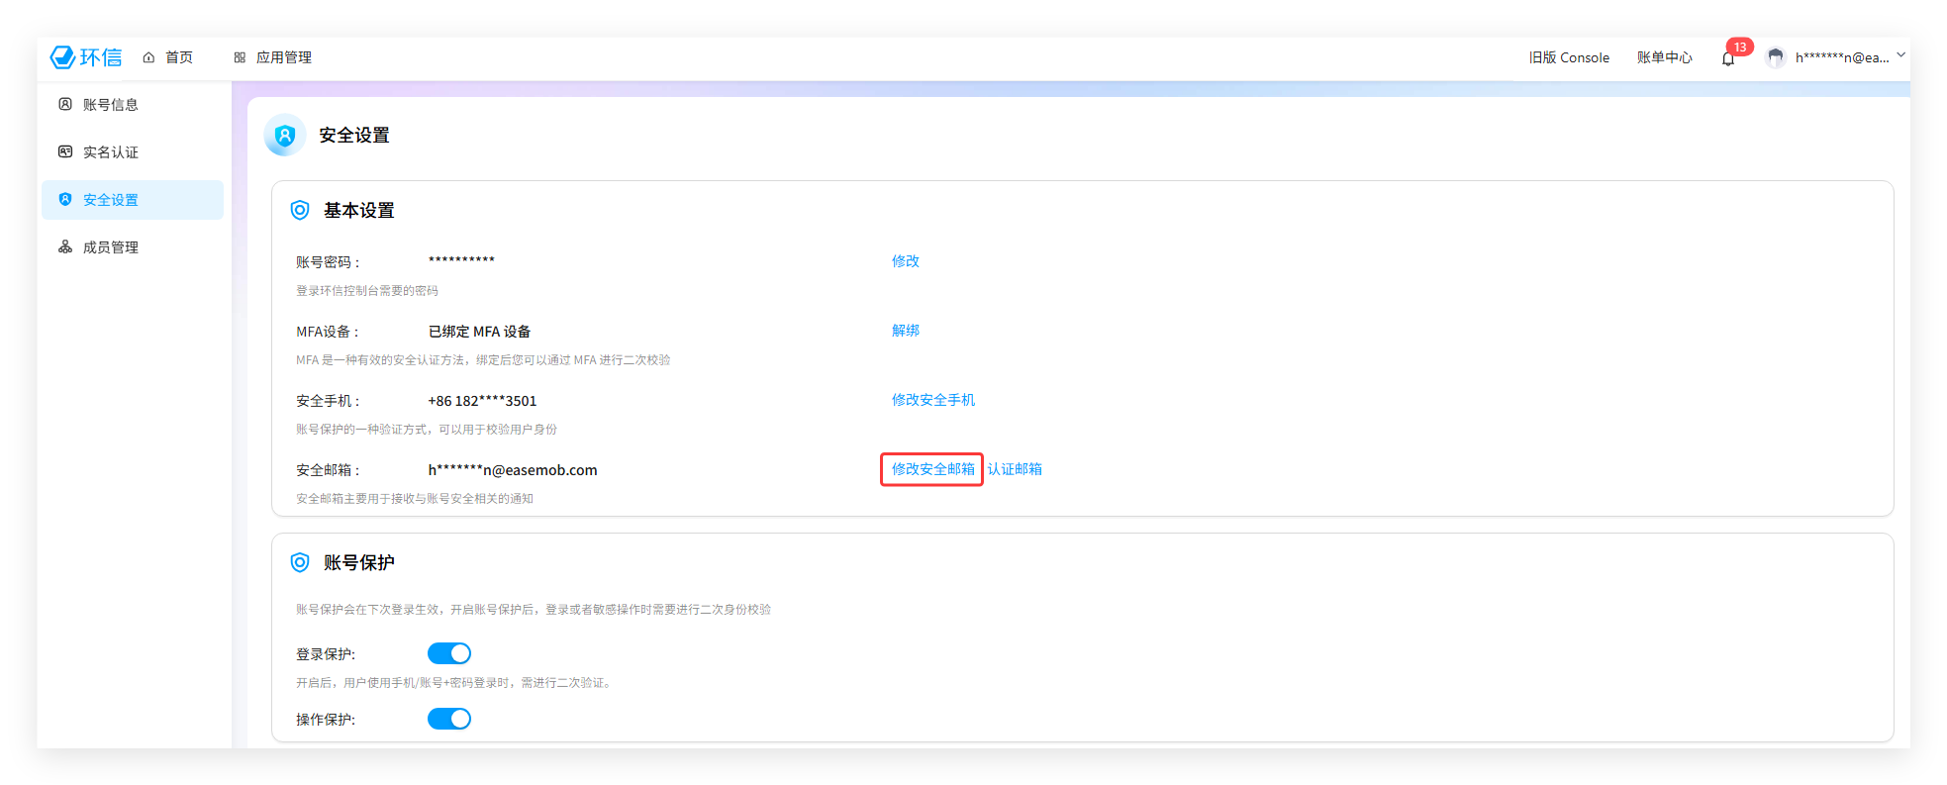Toggle the 登录保护 switch off
Viewport: 1947px width, 785px height.
pos(449,653)
